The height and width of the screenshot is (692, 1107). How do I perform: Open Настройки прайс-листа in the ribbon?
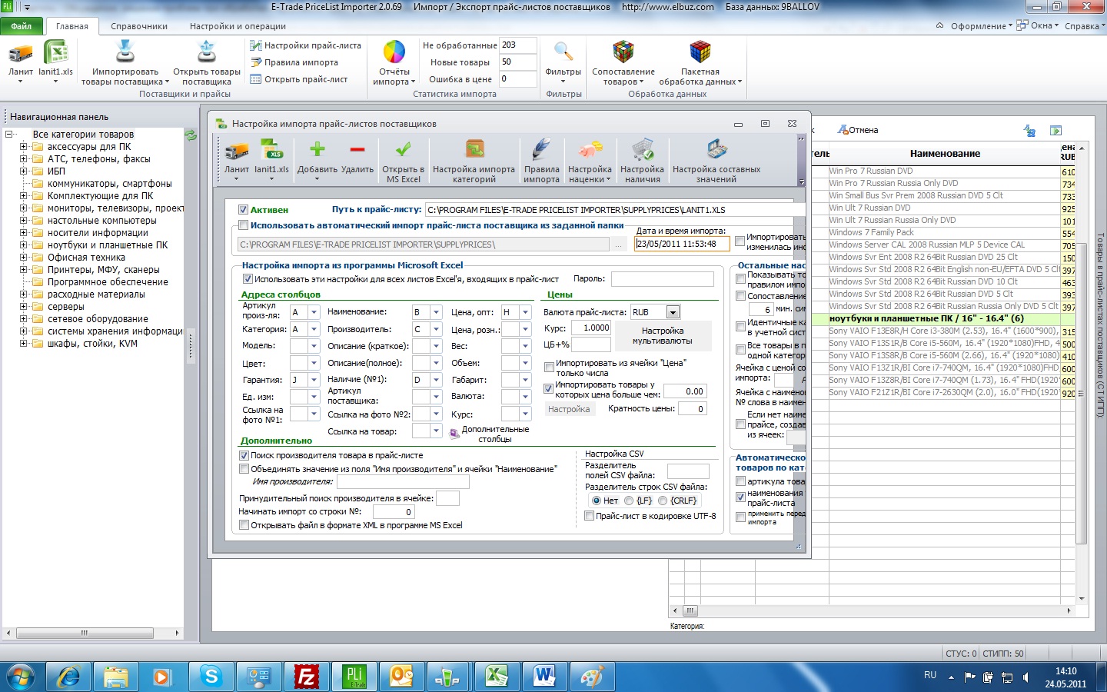point(306,45)
